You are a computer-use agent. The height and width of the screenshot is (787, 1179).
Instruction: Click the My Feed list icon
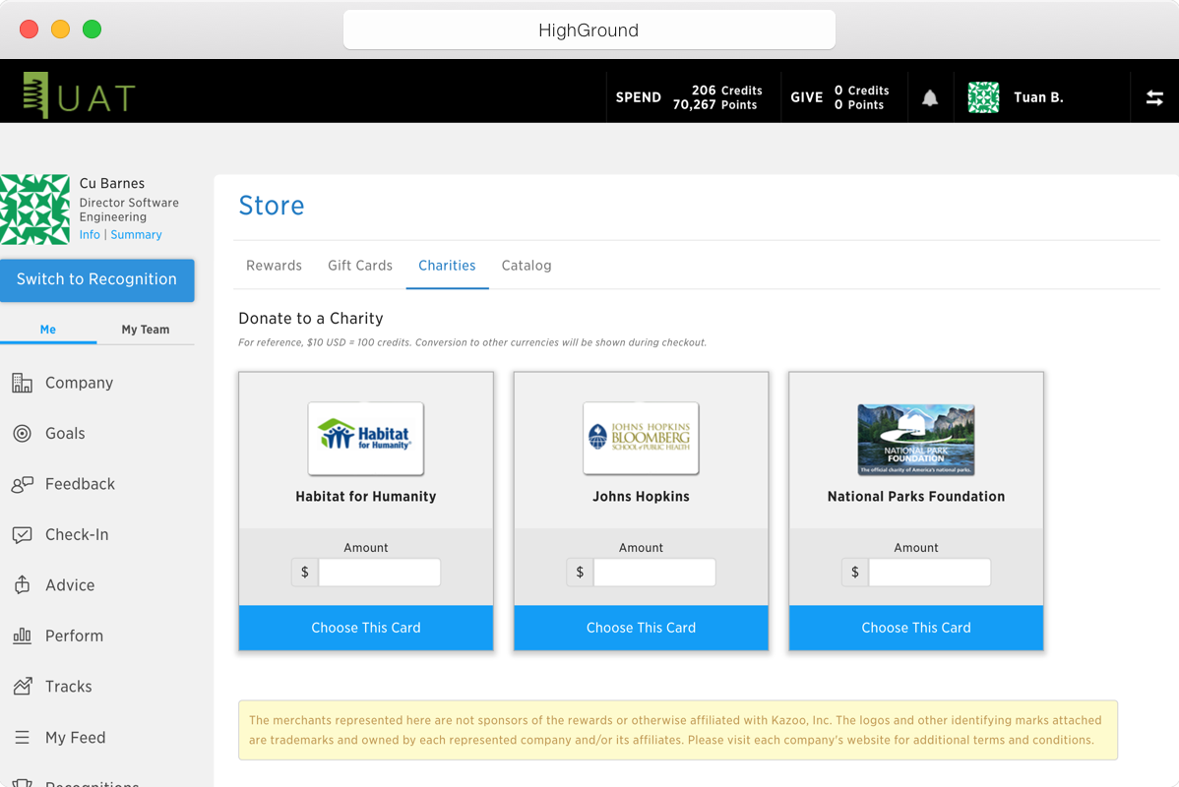23,738
